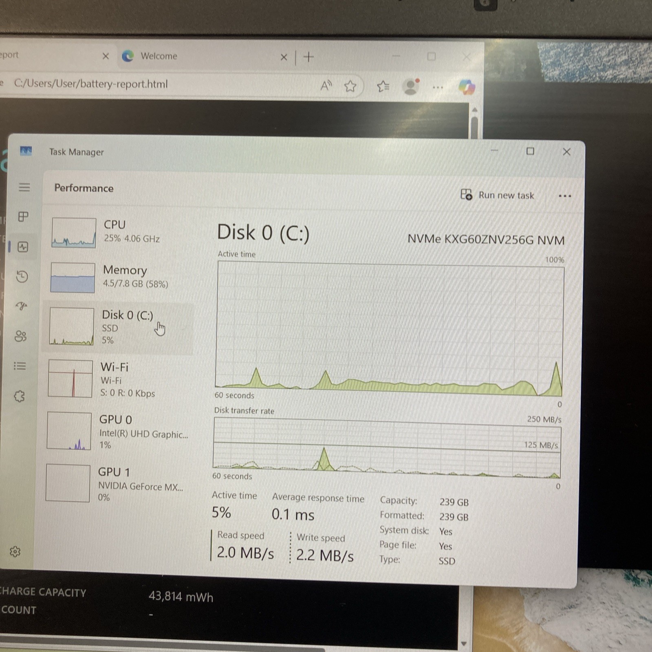This screenshot has height=652, width=652.
Task: Maximize the Edge browser window
Action: (432, 57)
